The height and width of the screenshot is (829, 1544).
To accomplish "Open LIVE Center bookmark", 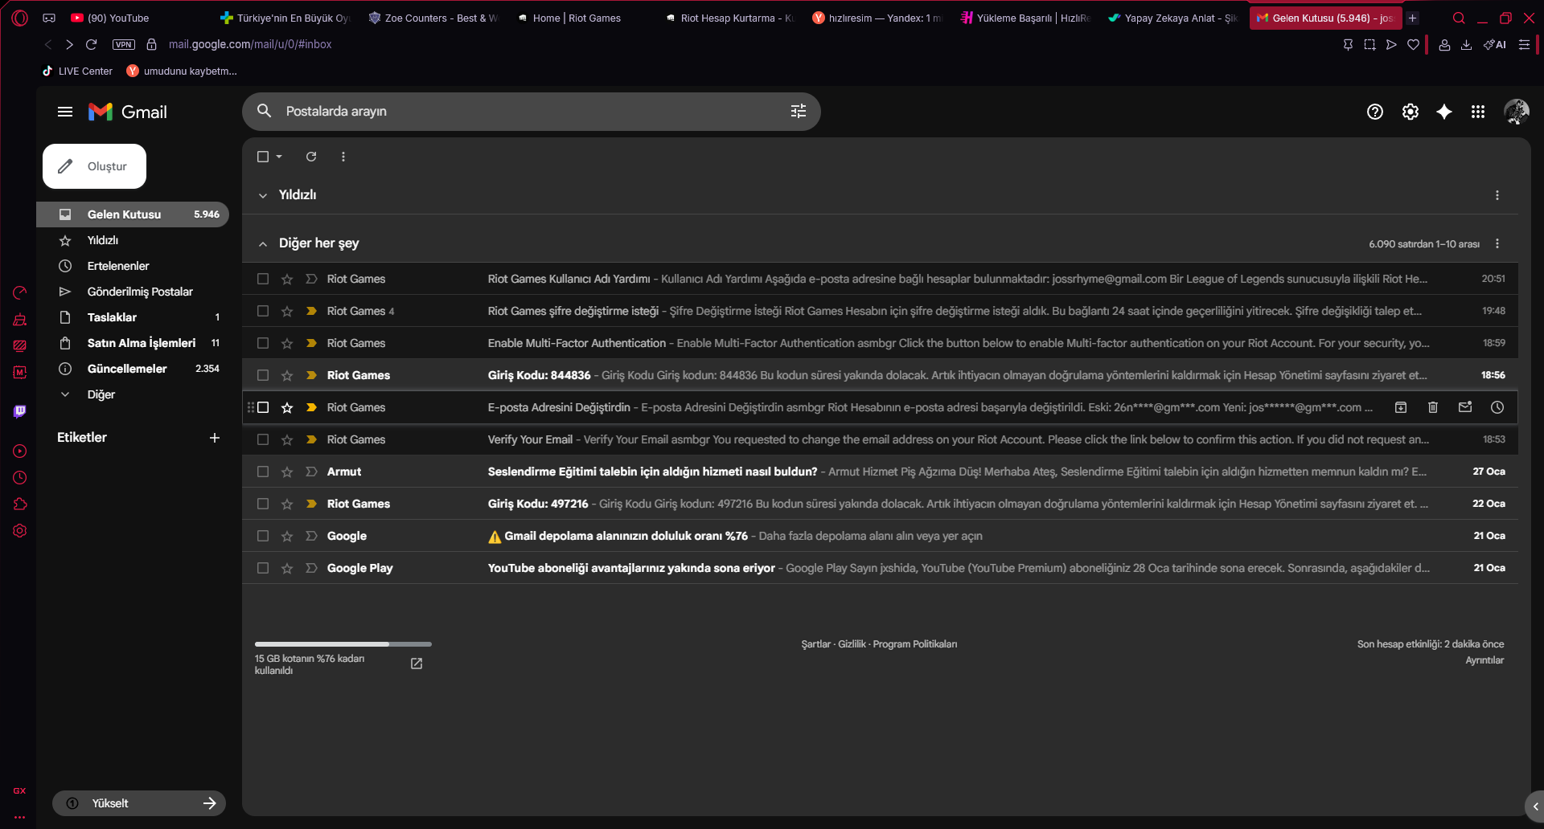I will point(77,71).
